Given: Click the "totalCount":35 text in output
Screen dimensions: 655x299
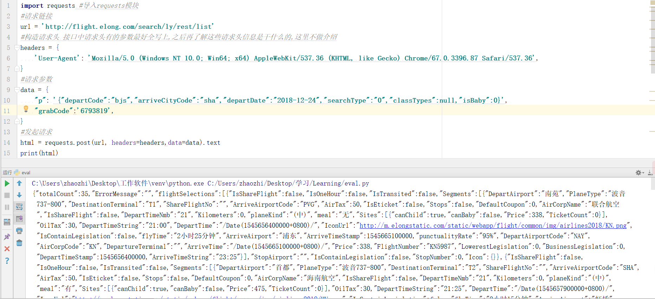Looking at the screenshot, I should 62,194.
